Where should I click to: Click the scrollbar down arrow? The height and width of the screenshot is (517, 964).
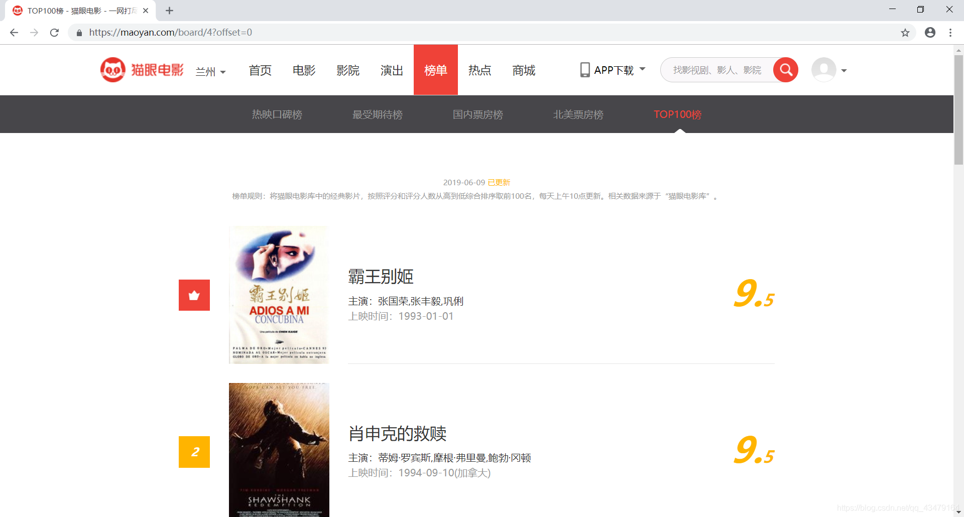coord(958,512)
